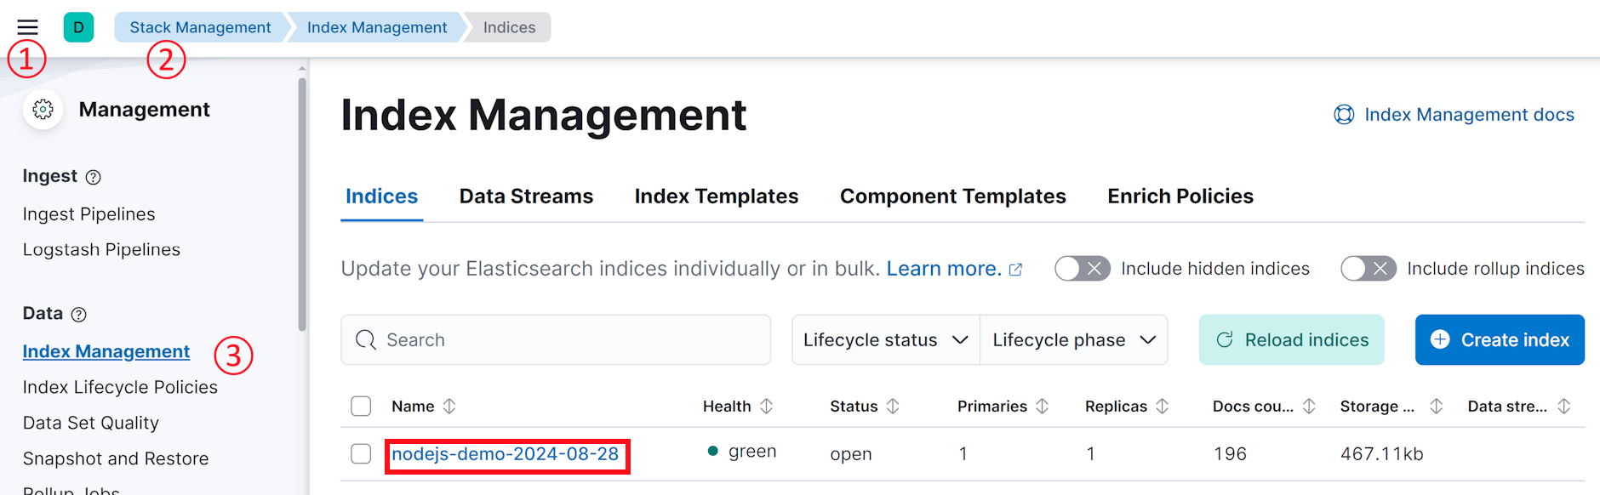The image size is (1600, 495).
Task: Open the Lifecycle phase filter
Action: tap(1073, 340)
